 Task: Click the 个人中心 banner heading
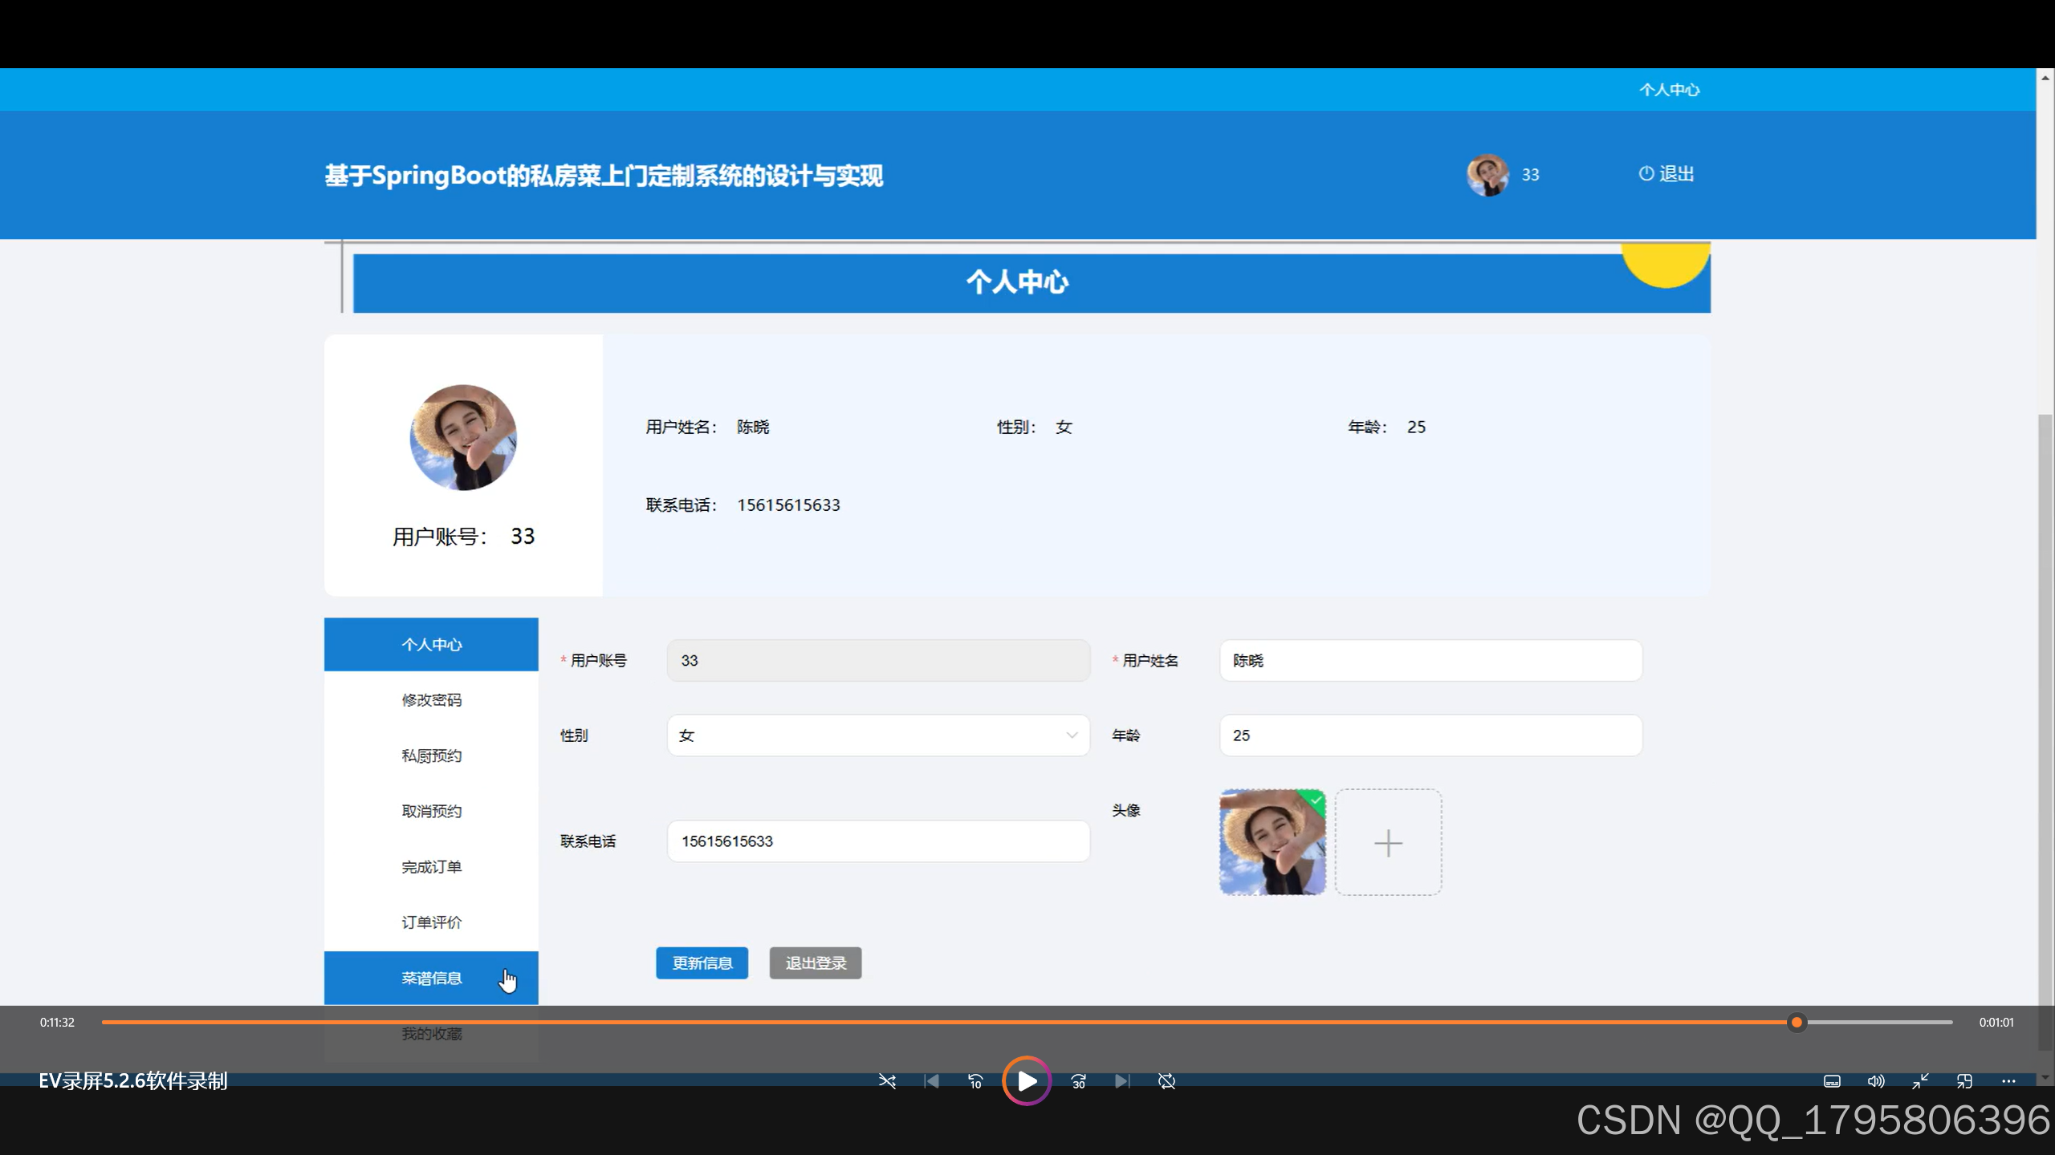click(1017, 282)
